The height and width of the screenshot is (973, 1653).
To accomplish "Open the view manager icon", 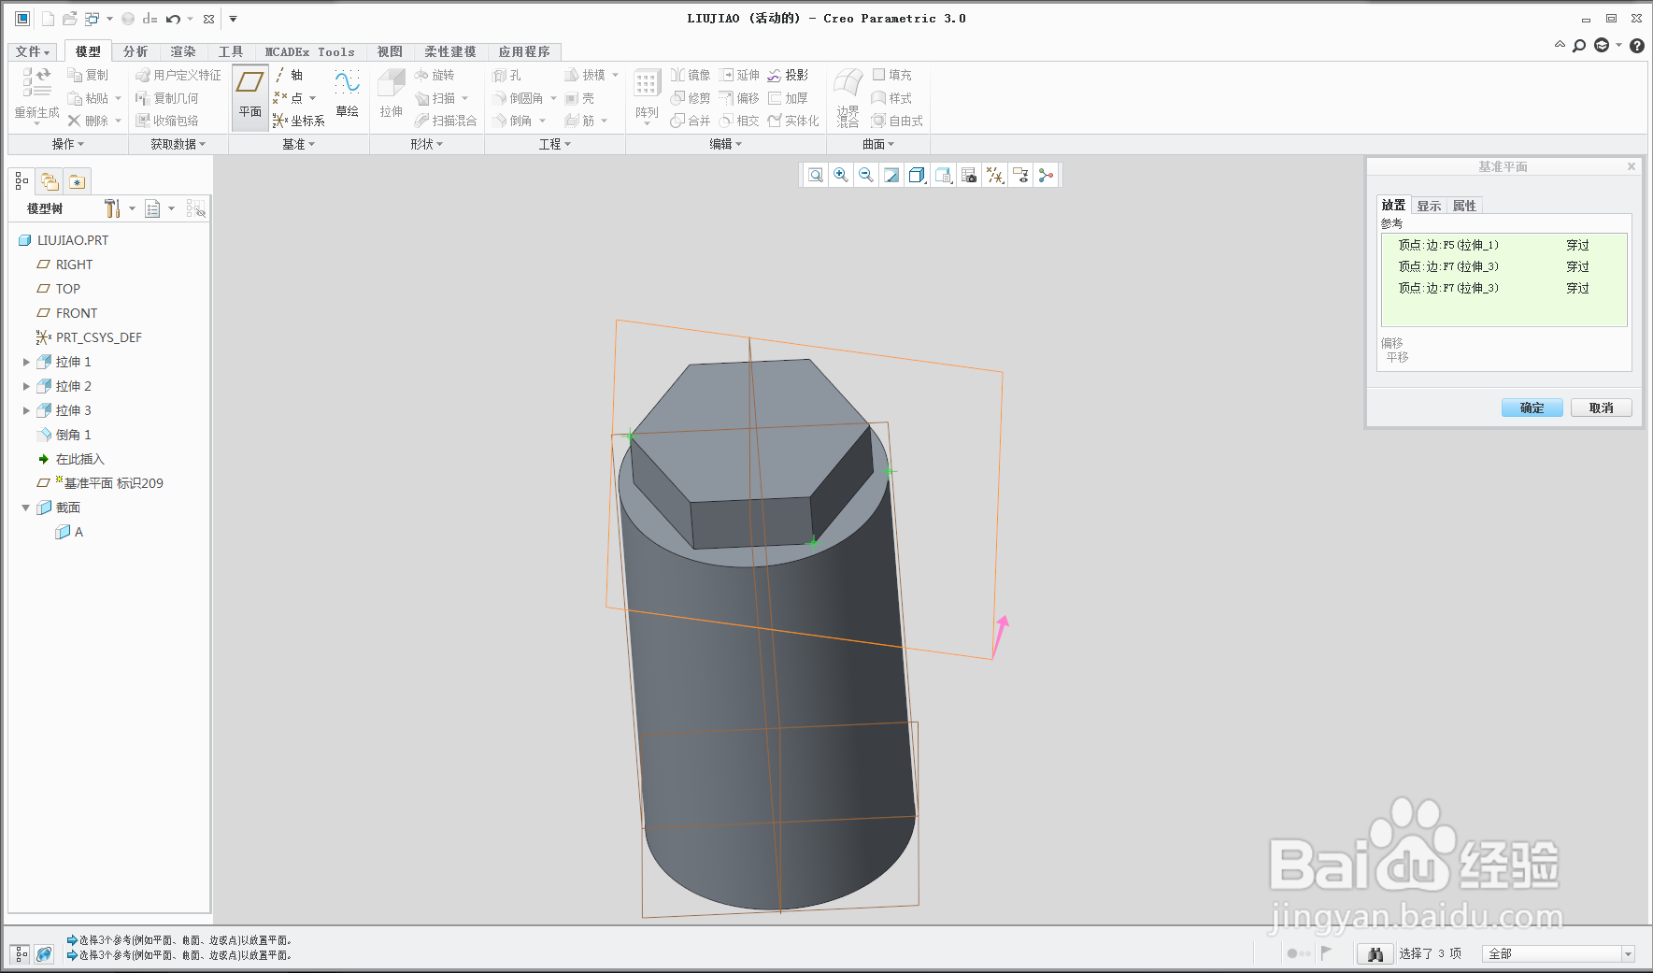I will [x=969, y=175].
